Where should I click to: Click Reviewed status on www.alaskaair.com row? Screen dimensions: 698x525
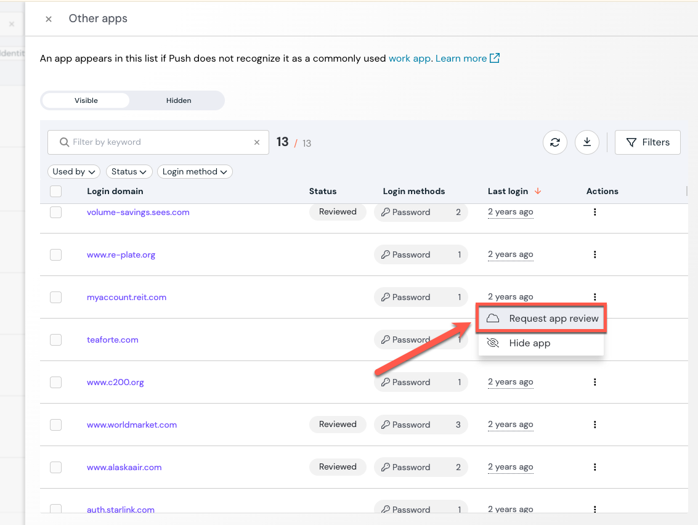click(x=338, y=466)
